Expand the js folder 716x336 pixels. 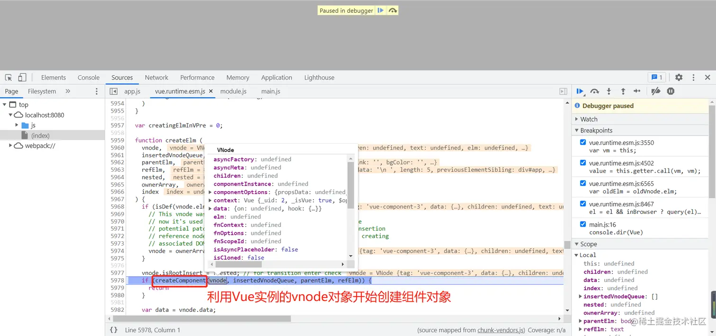17,125
